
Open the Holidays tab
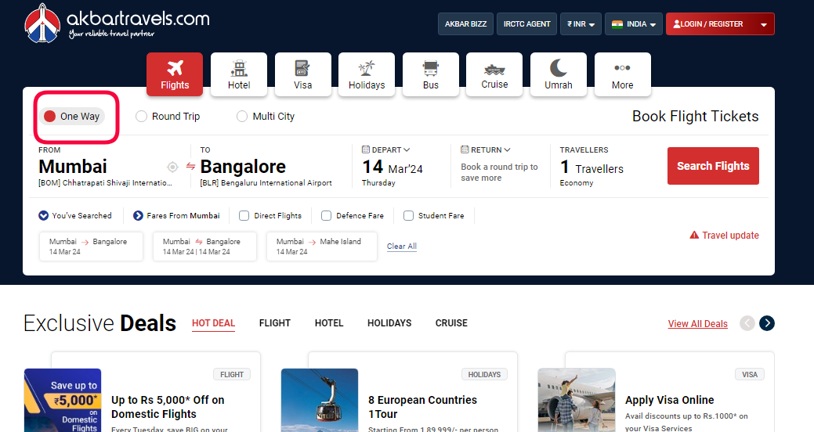click(x=367, y=74)
